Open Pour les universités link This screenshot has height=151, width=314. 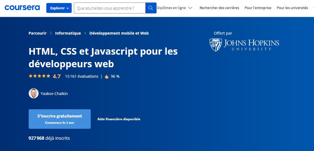point(292,8)
